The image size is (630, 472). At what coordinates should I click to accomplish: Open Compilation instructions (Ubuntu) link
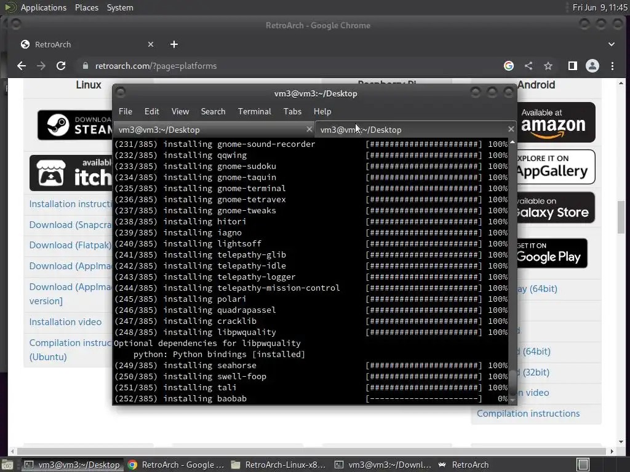pyautogui.click(x=71, y=350)
